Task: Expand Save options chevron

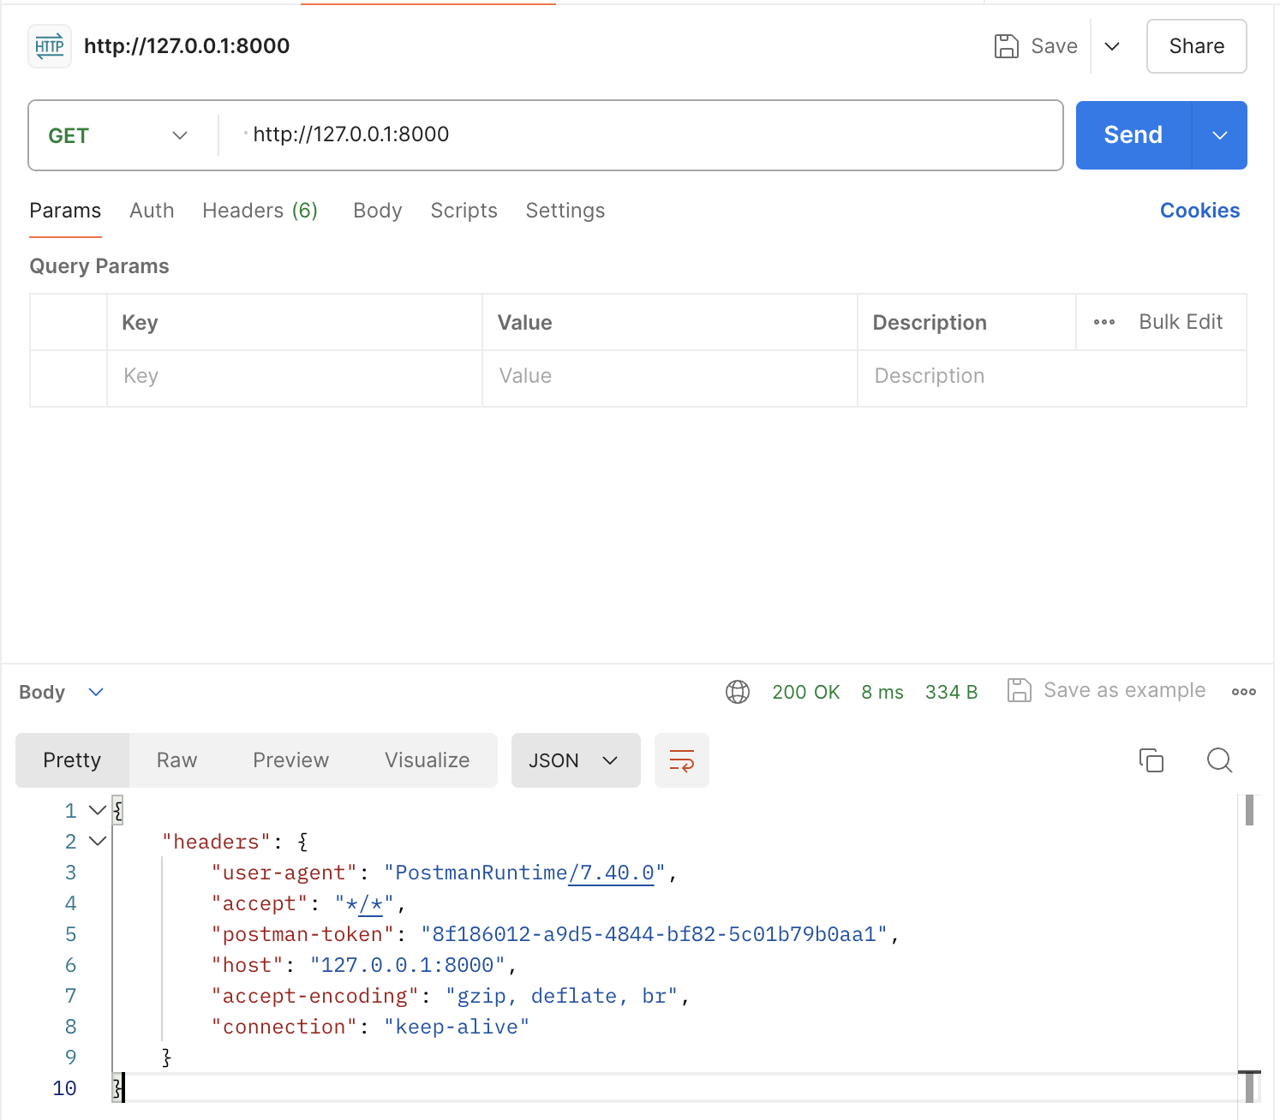Action: coord(1112,46)
